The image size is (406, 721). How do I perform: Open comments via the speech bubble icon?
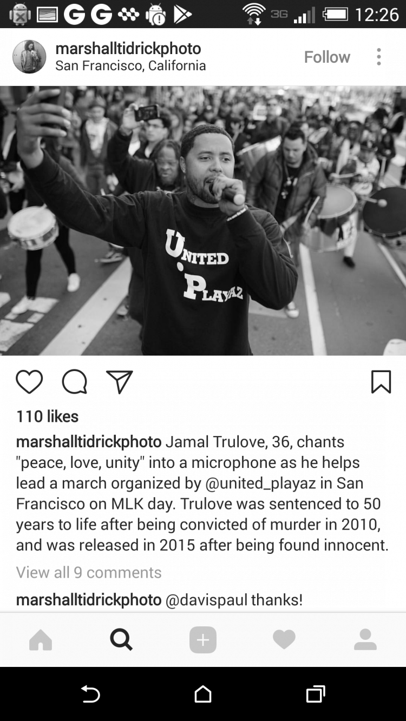click(x=74, y=382)
